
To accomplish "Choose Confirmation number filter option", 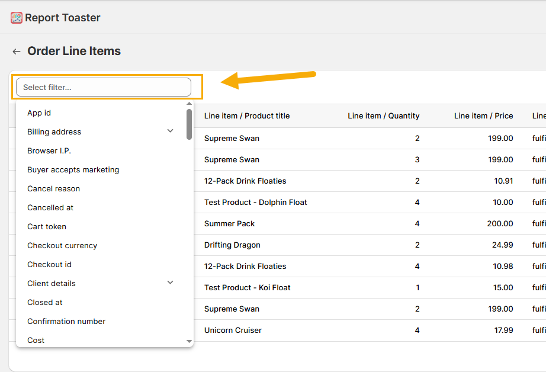I will tap(66, 321).
